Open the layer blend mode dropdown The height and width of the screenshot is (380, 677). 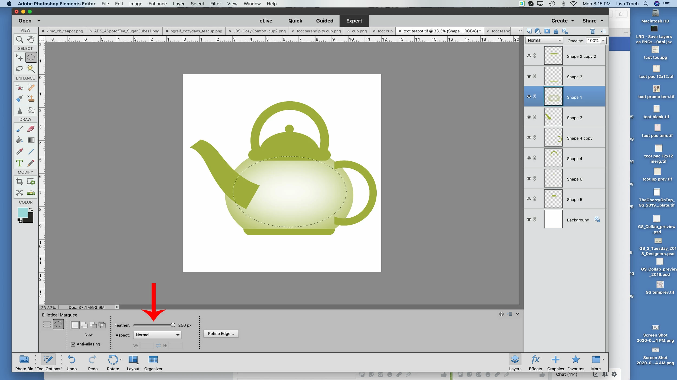pyautogui.click(x=544, y=40)
